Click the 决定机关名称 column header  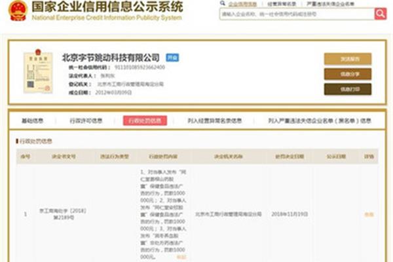pyautogui.click(x=229, y=157)
